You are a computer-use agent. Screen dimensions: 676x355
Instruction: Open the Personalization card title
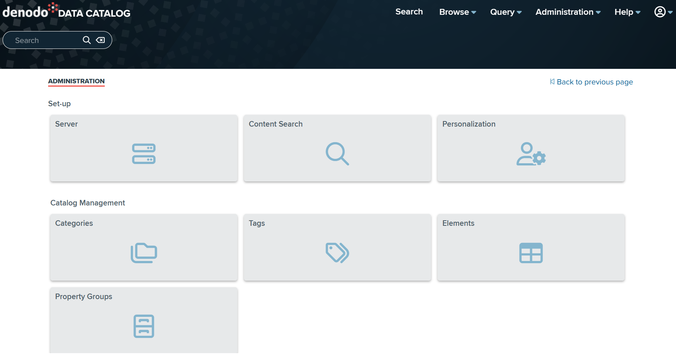click(x=469, y=124)
